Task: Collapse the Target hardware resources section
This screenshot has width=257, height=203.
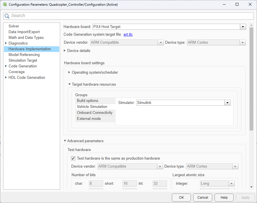Action: [x=69, y=84]
